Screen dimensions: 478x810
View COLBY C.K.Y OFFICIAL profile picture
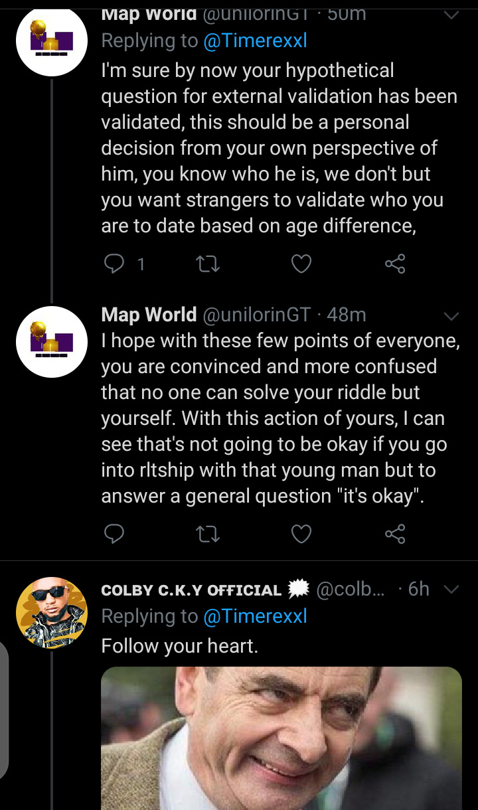[52, 613]
